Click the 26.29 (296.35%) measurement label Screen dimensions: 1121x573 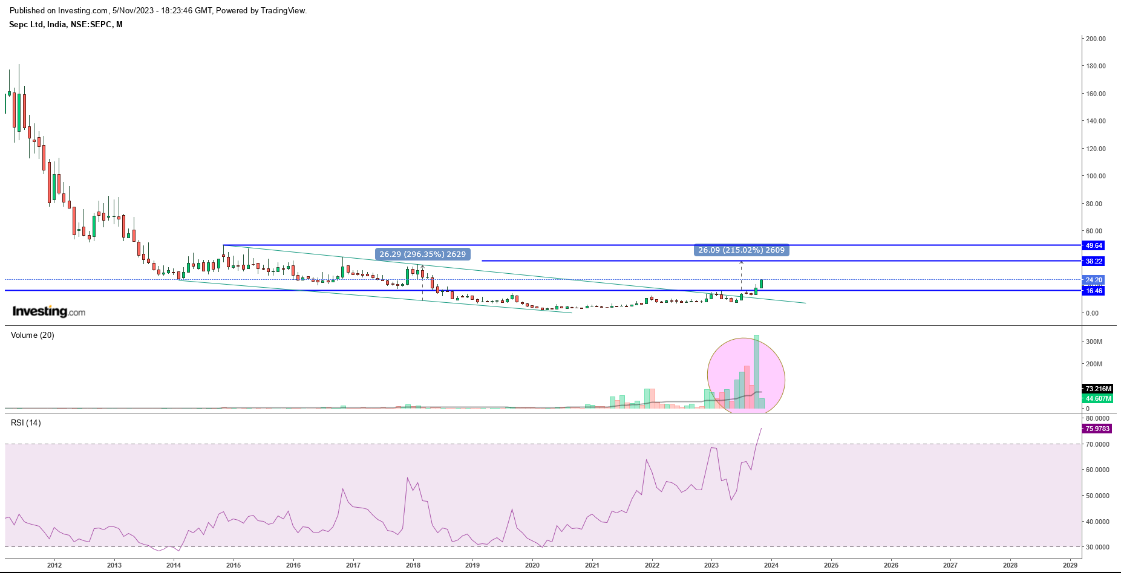(422, 254)
